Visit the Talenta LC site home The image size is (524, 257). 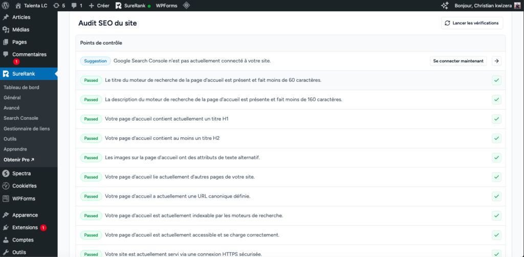point(31,5)
